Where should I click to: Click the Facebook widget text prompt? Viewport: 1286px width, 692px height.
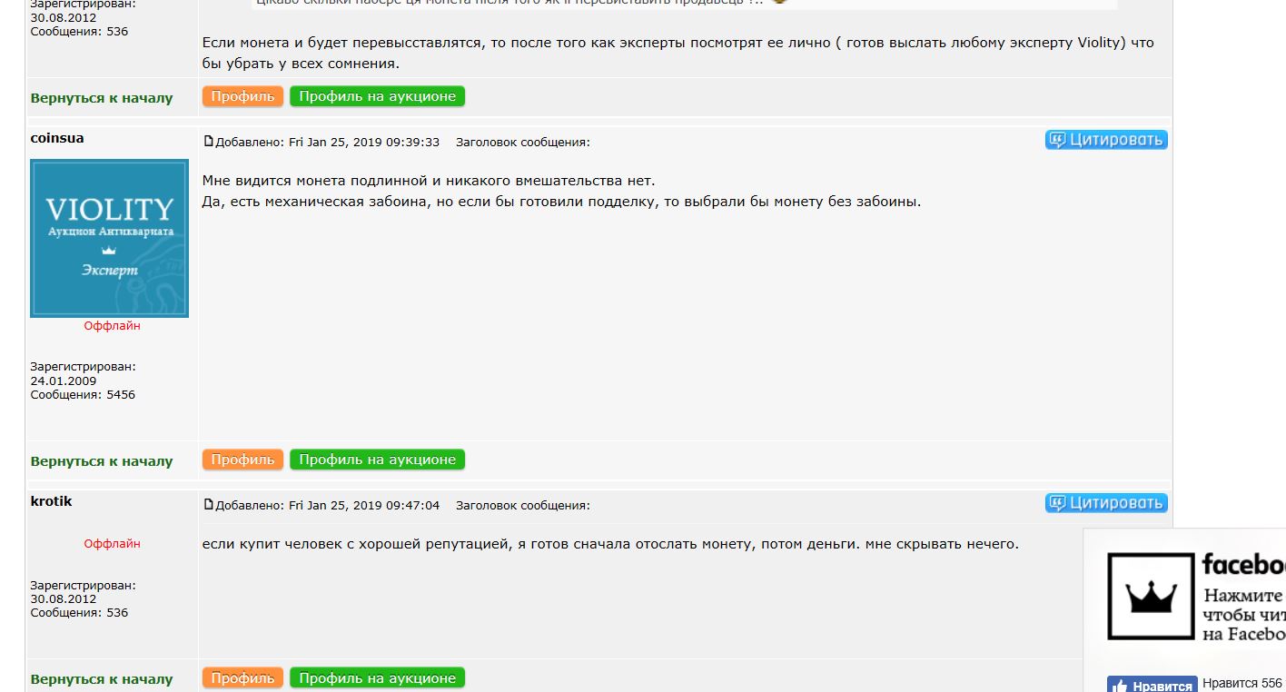click(x=1244, y=615)
